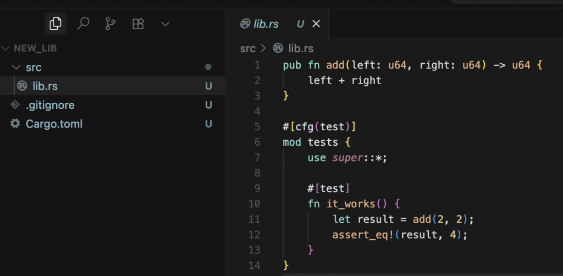The width and height of the screenshot is (563, 276).
Task: Click the Cargo.toml gear icon
Action: click(x=15, y=124)
